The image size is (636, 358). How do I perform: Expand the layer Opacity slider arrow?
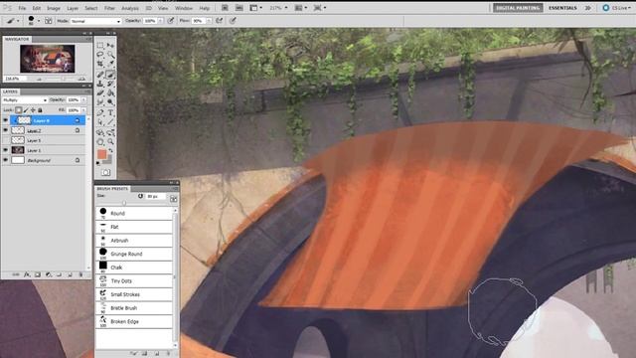(83, 99)
